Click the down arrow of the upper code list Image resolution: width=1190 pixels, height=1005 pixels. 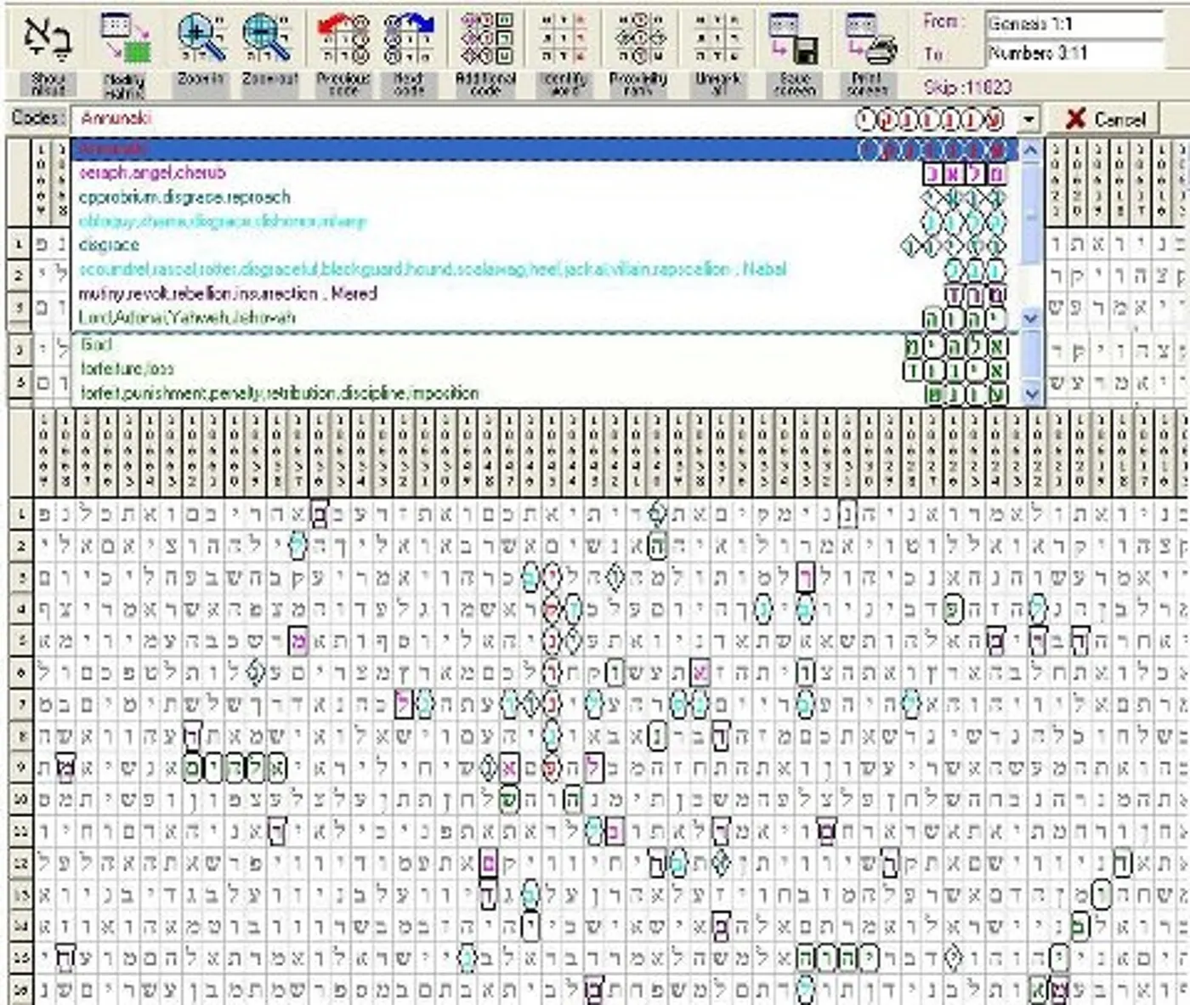[x=1031, y=318]
